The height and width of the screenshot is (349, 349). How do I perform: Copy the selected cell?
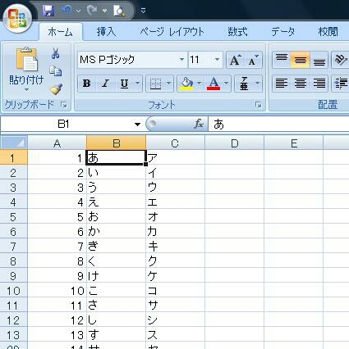click(56, 71)
